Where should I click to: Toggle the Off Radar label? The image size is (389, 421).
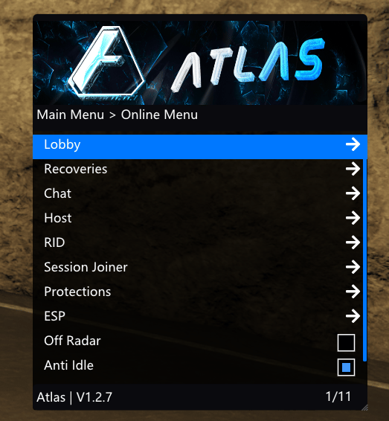[x=72, y=341]
